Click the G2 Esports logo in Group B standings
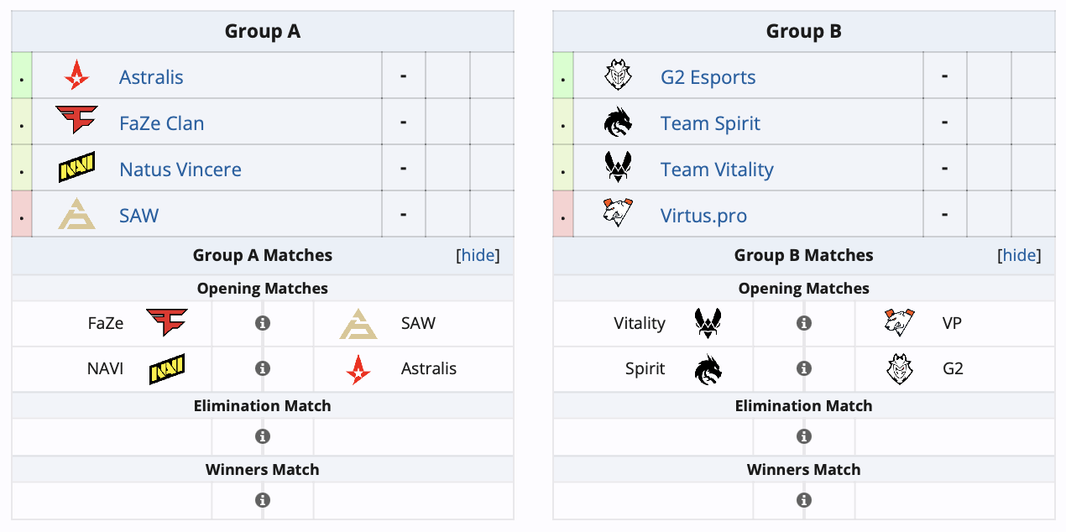The height and width of the screenshot is (532, 1066). (x=618, y=77)
